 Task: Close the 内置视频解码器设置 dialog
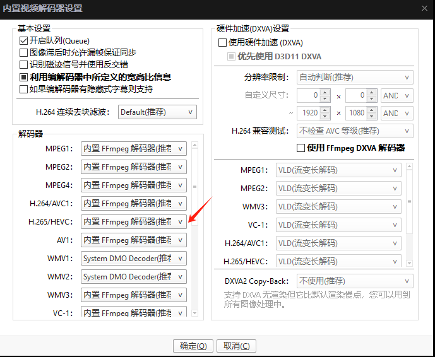point(424,8)
